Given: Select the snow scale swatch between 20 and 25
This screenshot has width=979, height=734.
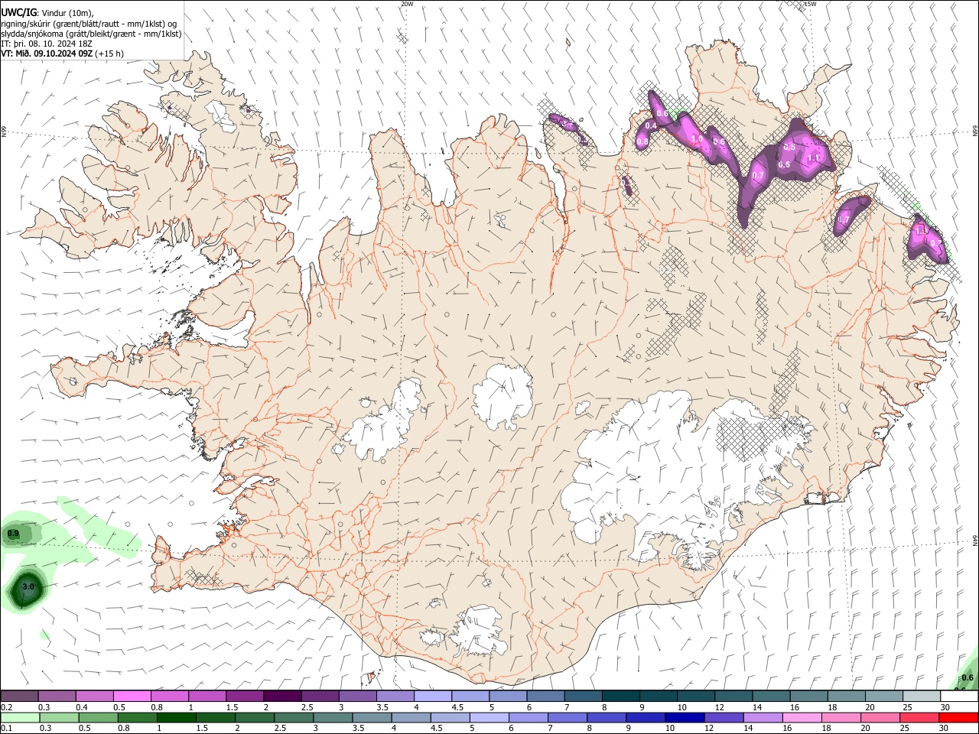Looking at the screenshot, I should pyautogui.click(x=883, y=696).
